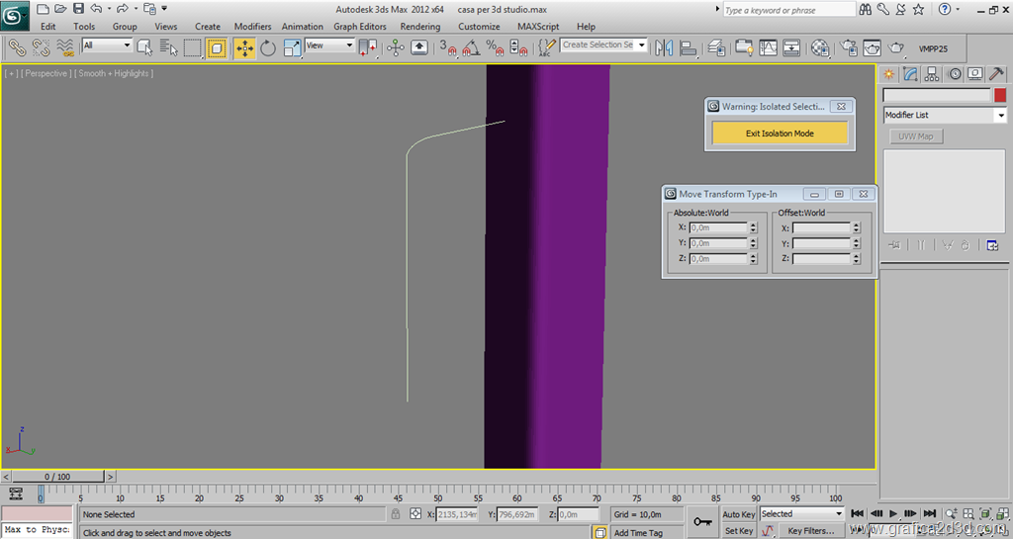The height and width of the screenshot is (539, 1013).
Task: Click the Select and Link chain icon
Action: (x=17, y=46)
